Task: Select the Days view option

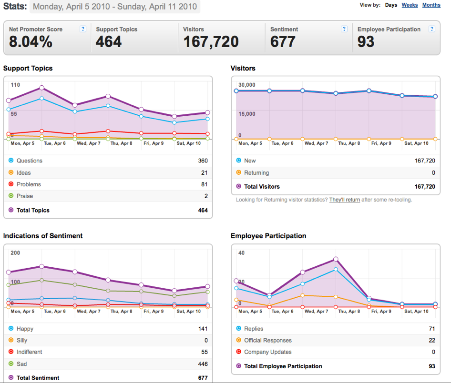Action: point(391,5)
